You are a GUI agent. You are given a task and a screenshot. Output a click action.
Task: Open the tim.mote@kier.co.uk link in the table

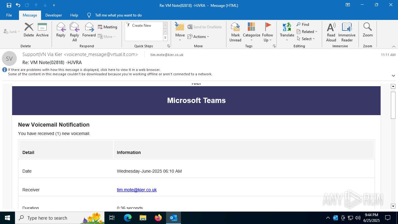coord(137,190)
